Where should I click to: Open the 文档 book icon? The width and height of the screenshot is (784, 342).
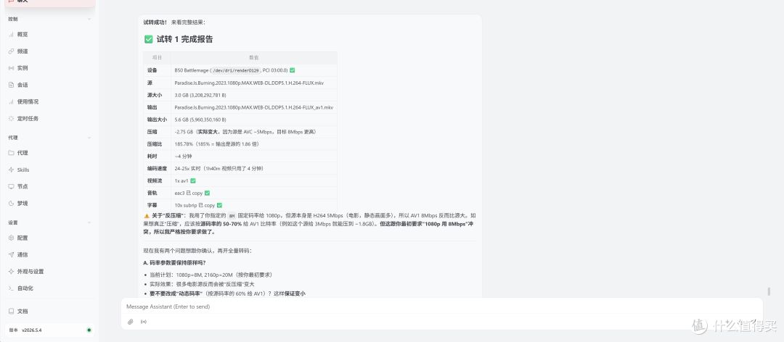point(11,311)
